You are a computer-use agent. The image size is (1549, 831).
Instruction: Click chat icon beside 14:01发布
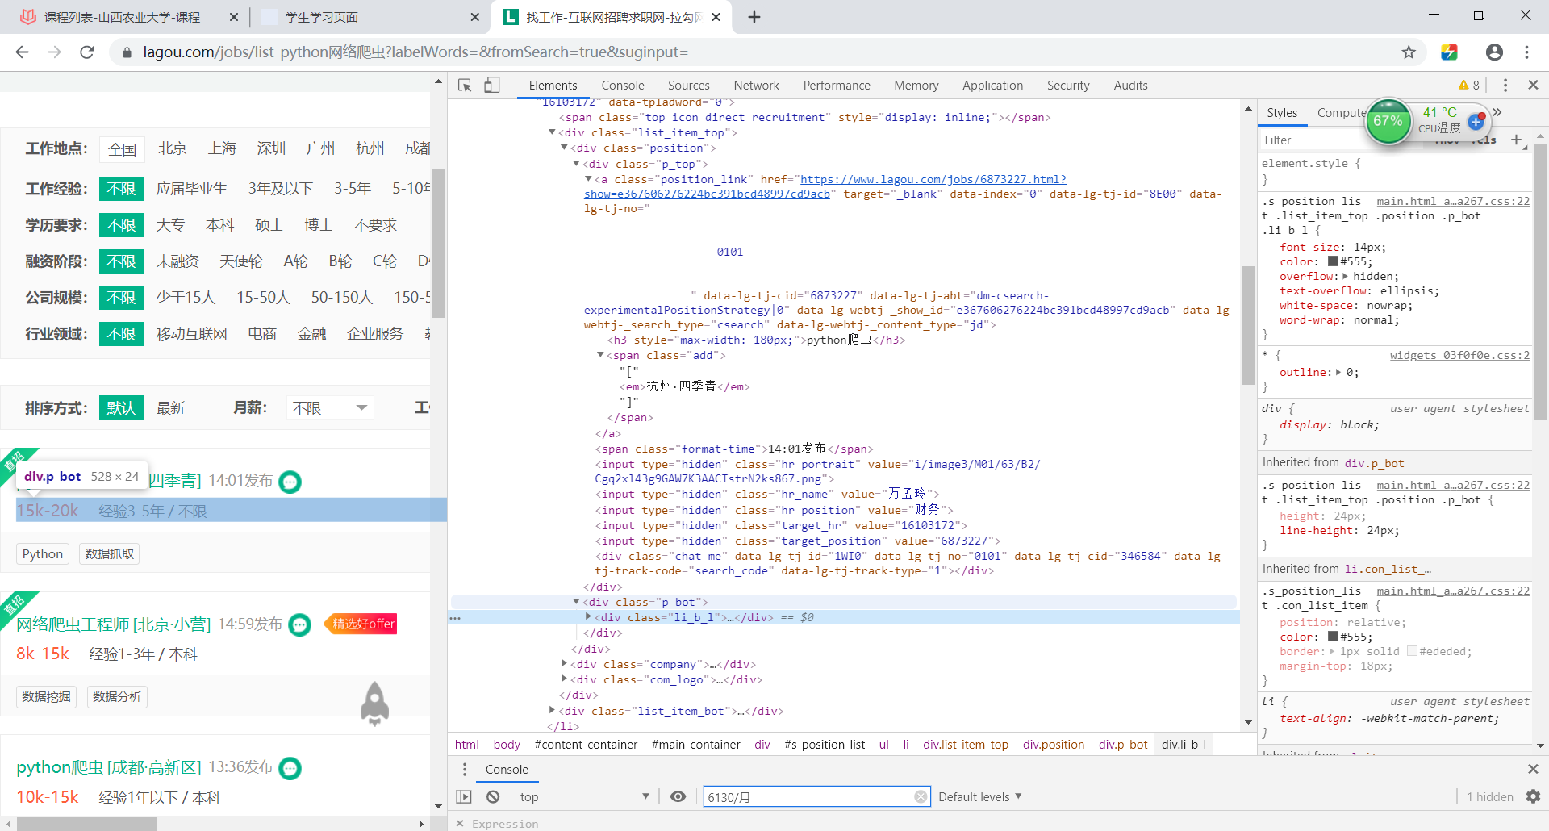click(290, 482)
